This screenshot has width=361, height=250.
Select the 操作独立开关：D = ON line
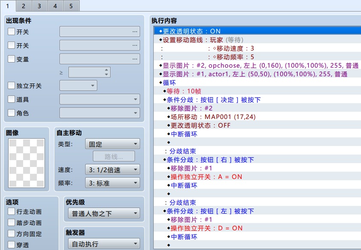[x=257, y=228]
